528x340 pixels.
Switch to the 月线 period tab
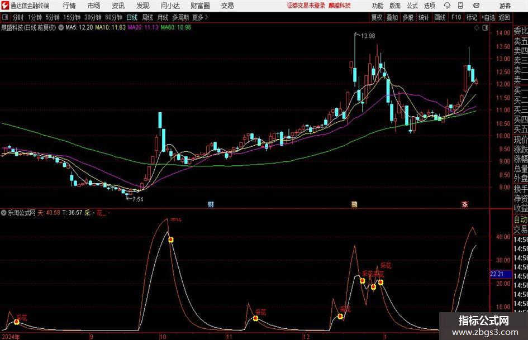tap(163, 17)
